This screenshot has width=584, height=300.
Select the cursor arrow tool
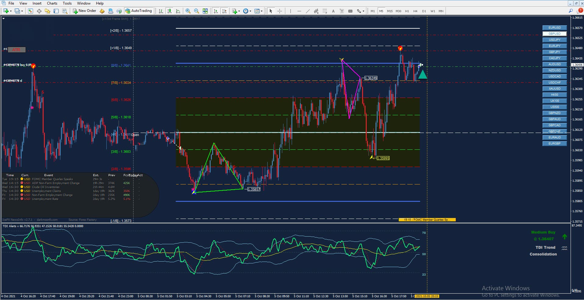[x=271, y=11]
